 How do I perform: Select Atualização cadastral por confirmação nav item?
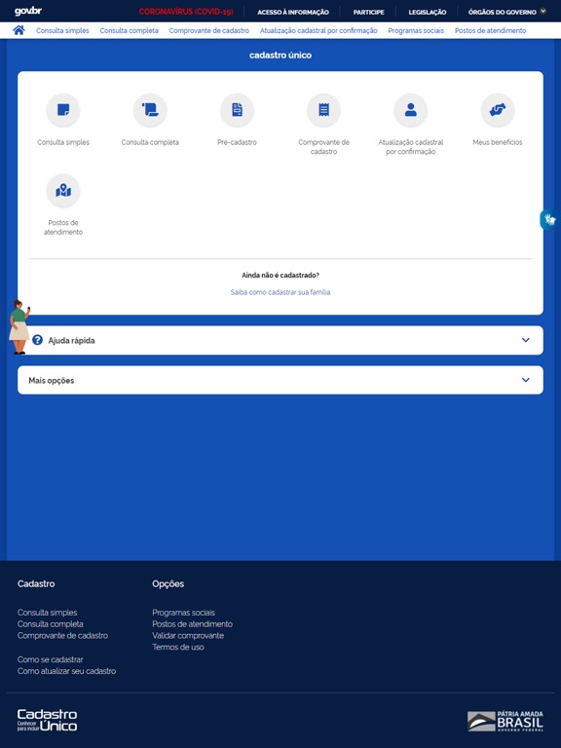tap(318, 30)
